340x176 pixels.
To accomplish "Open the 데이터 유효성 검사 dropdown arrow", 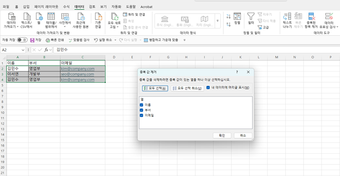I will coord(337,27).
